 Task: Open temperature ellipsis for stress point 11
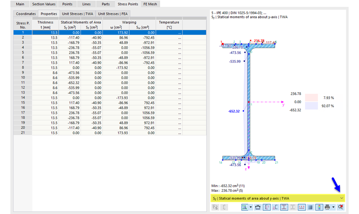(x=179, y=83)
